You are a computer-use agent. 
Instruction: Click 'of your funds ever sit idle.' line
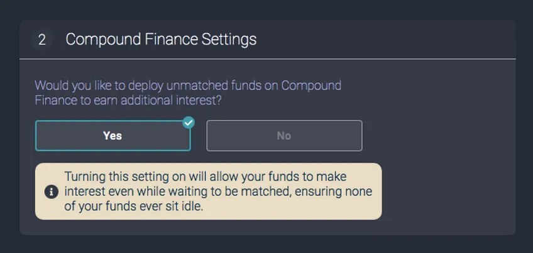tap(134, 206)
